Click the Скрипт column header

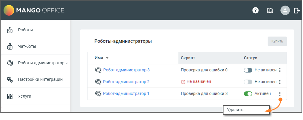[x=188, y=58]
